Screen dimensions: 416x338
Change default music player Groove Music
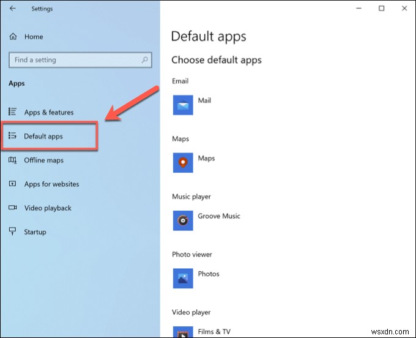(x=219, y=216)
